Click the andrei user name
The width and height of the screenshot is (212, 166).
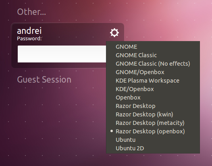point(29,31)
